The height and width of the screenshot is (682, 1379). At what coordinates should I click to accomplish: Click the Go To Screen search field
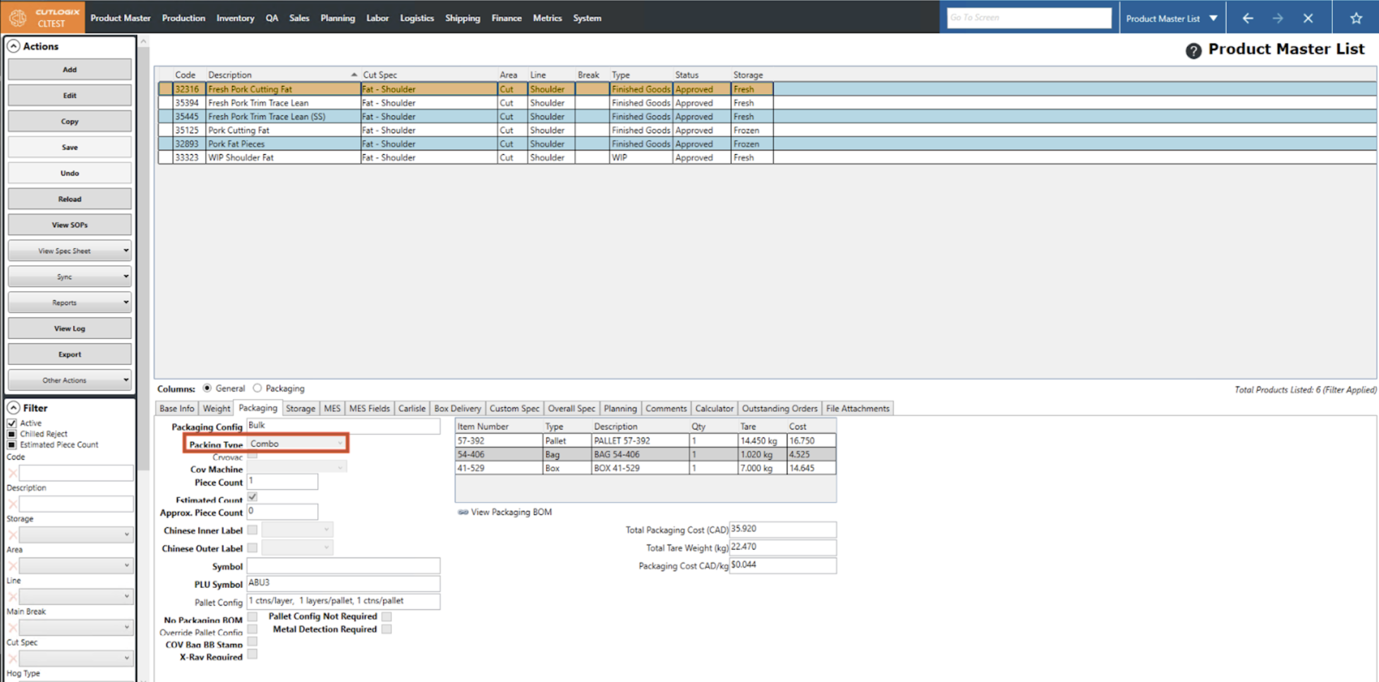1028,18
